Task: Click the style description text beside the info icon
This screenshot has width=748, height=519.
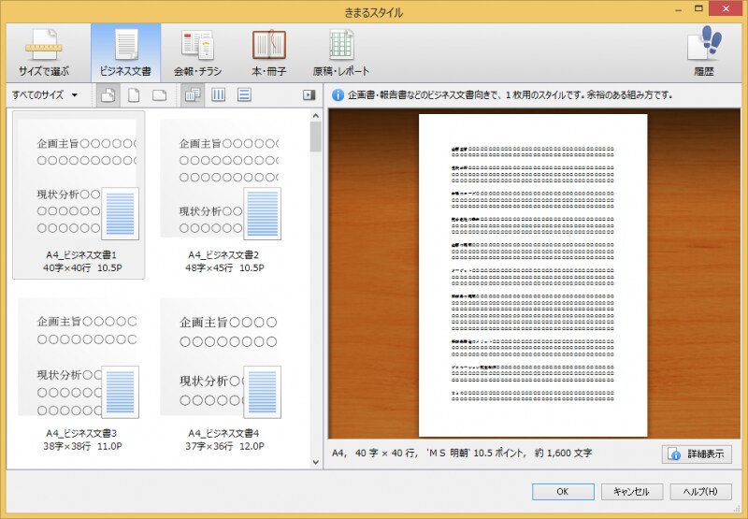Action: [x=510, y=95]
